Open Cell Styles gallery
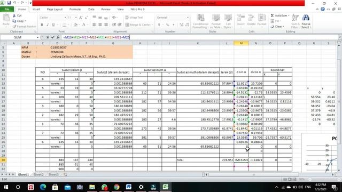This screenshot has width=342, height=192. pyautogui.click(x=228, y=21)
